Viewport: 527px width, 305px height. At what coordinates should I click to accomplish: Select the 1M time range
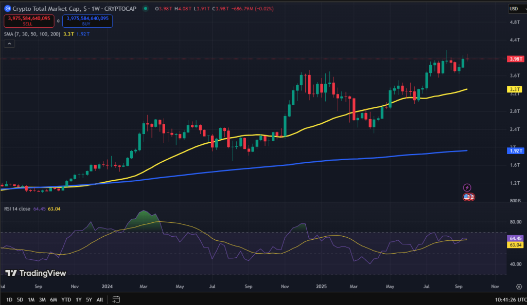point(31,300)
